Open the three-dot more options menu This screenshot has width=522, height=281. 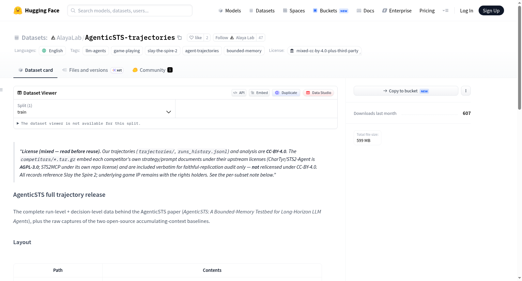tap(466, 91)
